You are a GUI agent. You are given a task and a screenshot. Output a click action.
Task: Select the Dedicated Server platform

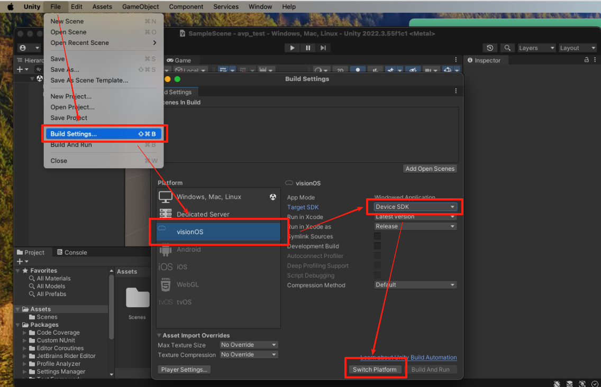pos(218,214)
